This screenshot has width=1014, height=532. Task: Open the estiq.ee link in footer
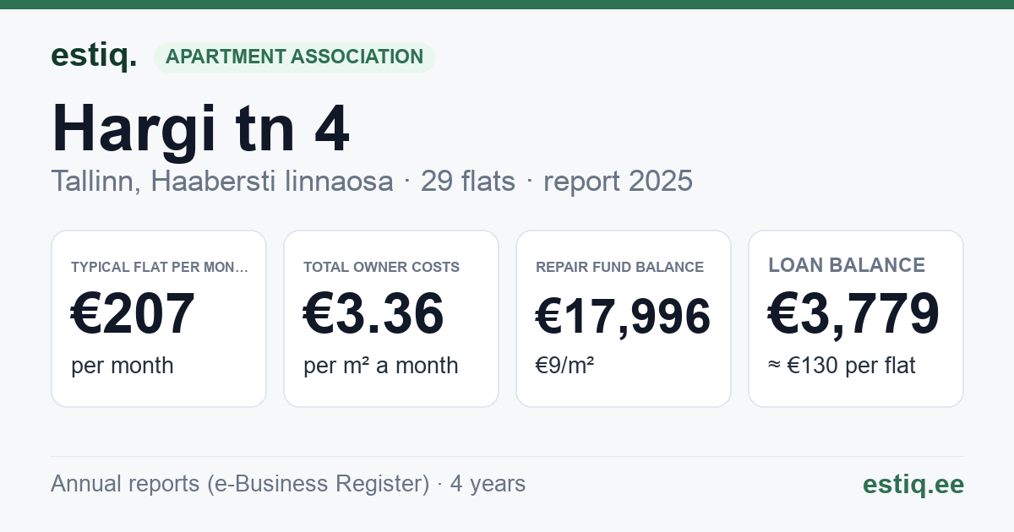tap(913, 484)
